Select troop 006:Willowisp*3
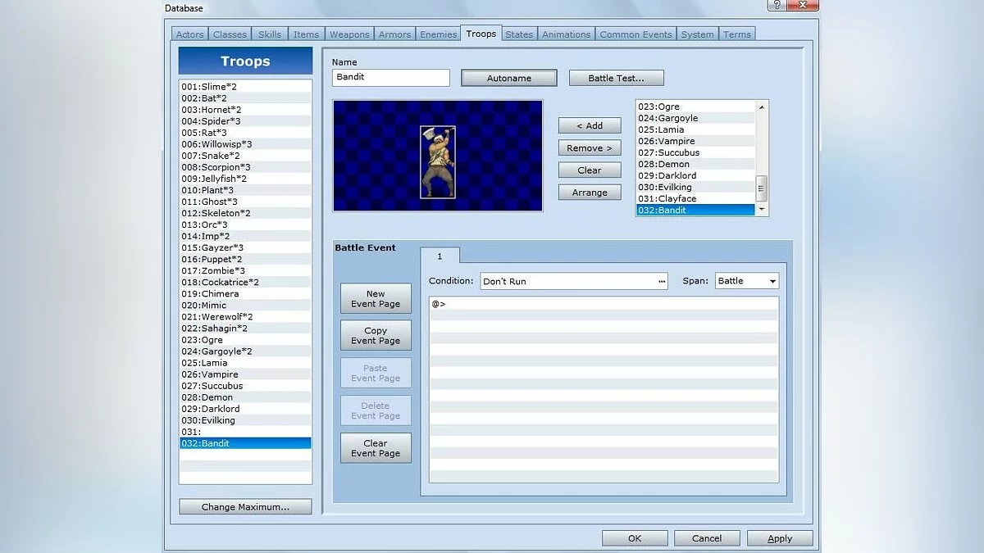This screenshot has width=984, height=553. point(245,144)
